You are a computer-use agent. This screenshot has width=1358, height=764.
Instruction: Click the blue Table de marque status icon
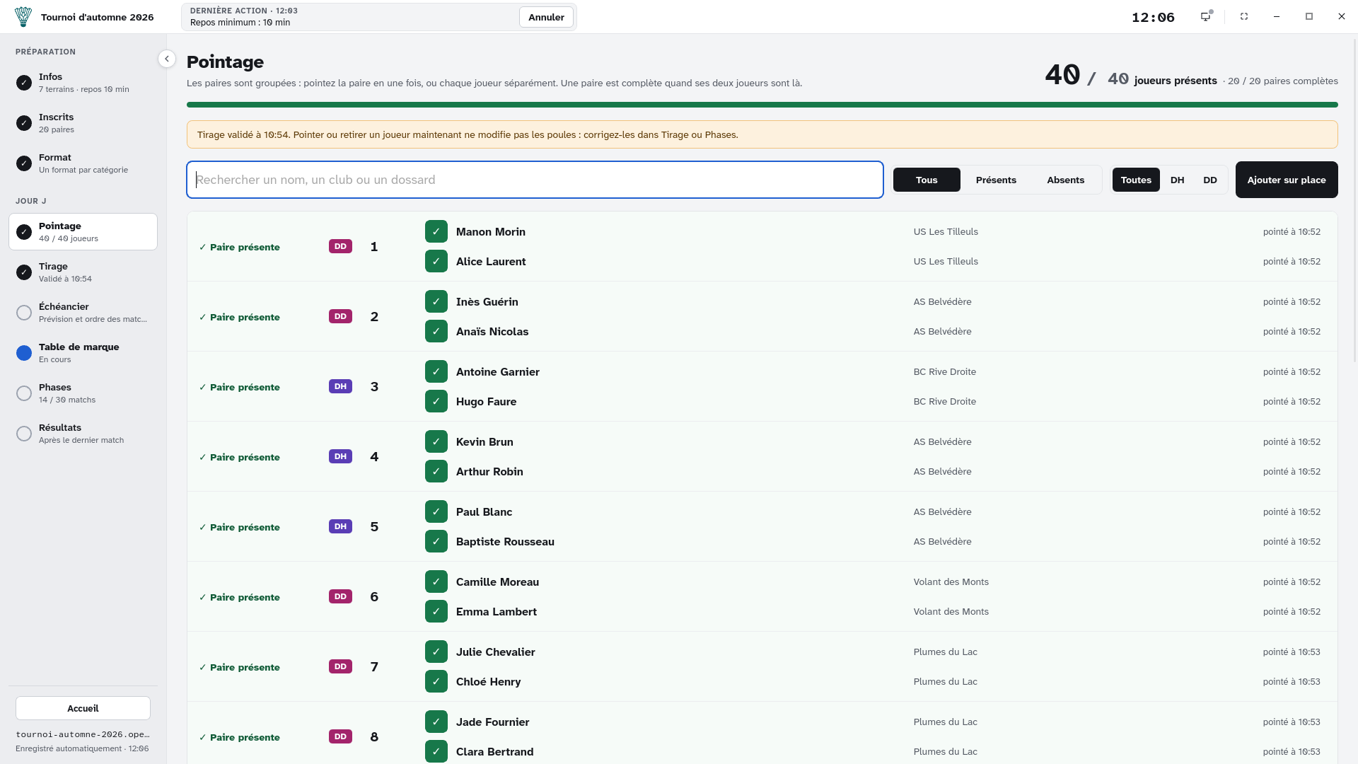[x=24, y=353]
